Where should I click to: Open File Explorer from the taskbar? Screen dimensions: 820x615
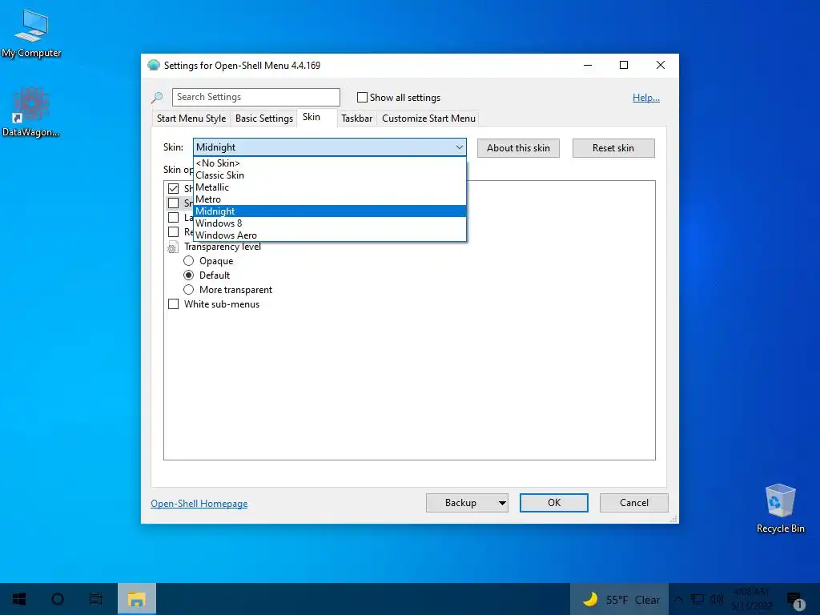click(x=136, y=599)
